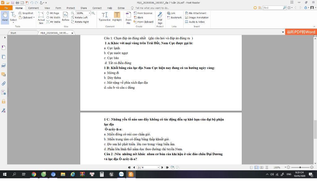Select the Typewriter comment tool

(105, 17)
